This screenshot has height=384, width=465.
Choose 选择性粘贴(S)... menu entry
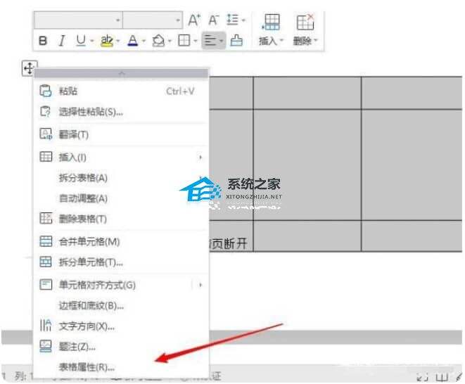122,112
